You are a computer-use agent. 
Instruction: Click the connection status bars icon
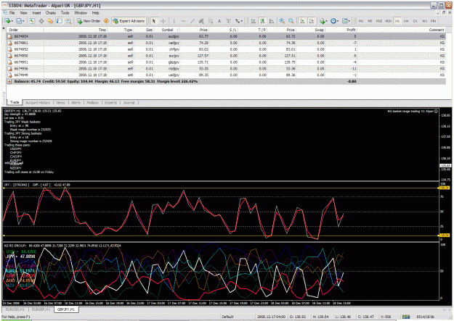click(x=406, y=317)
